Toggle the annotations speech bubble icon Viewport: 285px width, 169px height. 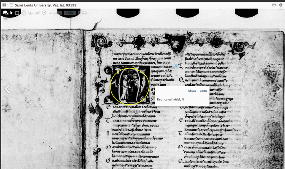(x=5, y=13)
